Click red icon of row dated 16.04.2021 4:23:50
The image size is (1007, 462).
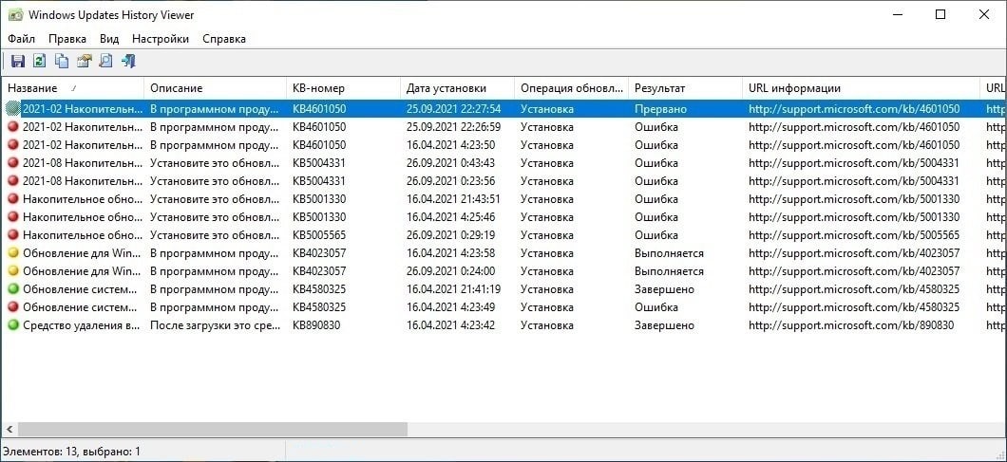13,145
